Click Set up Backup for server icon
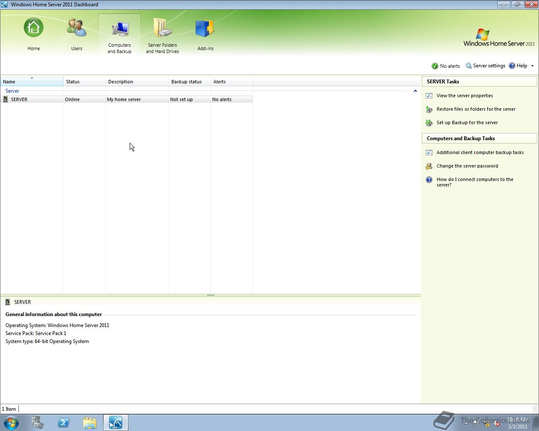539x431 pixels. tap(429, 123)
